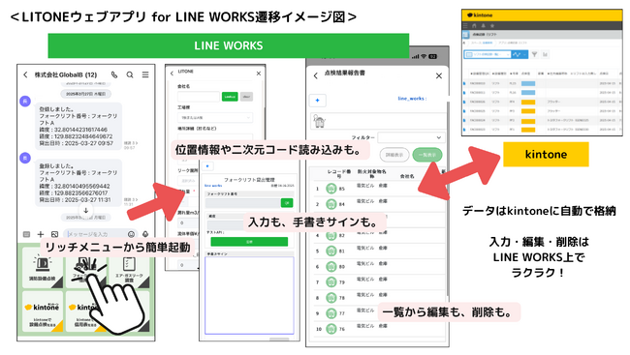
Task: Tap the plus attach icon in chat bar
Action: (x=41, y=234)
